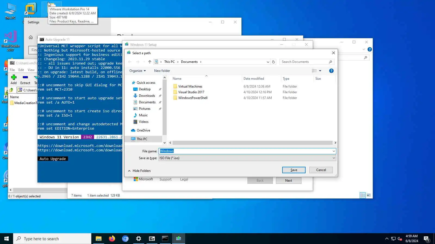Viewport: 435px width, 244px height.
Task: Click the Name column header in 7-Zip
Action: point(14,97)
